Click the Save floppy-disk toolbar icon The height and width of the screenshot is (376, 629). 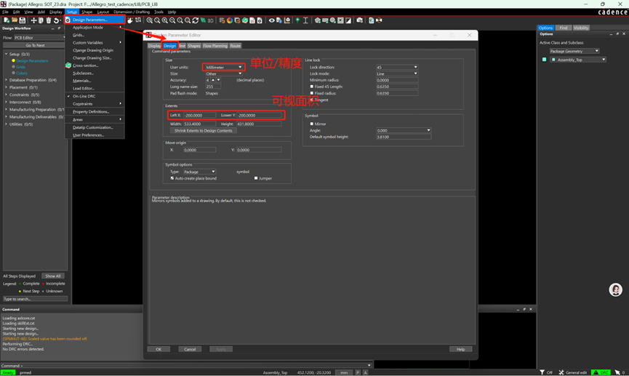click(23, 20)
